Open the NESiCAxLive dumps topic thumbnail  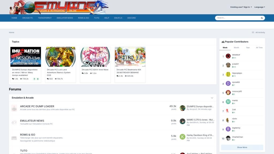[x=25, y=57]
